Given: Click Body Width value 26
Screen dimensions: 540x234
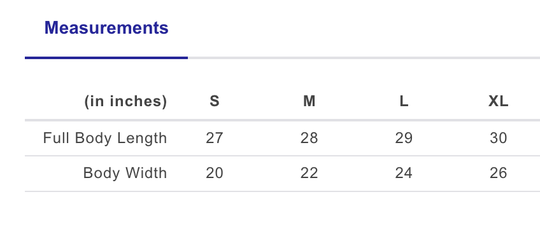Looking at the screenshot, I should 499,173.
